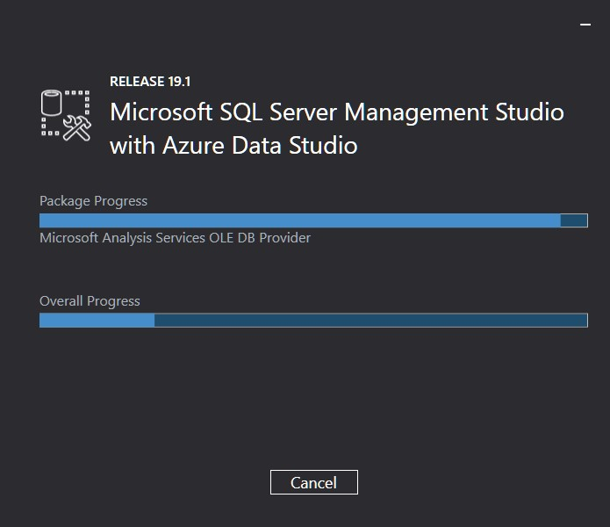
Task: Click the filled part of the Overall Progress bar
Action: pos(97,321)
